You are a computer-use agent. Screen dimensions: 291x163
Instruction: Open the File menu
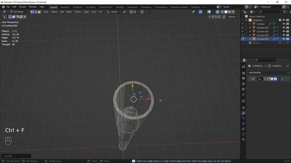tap(8, 7)
